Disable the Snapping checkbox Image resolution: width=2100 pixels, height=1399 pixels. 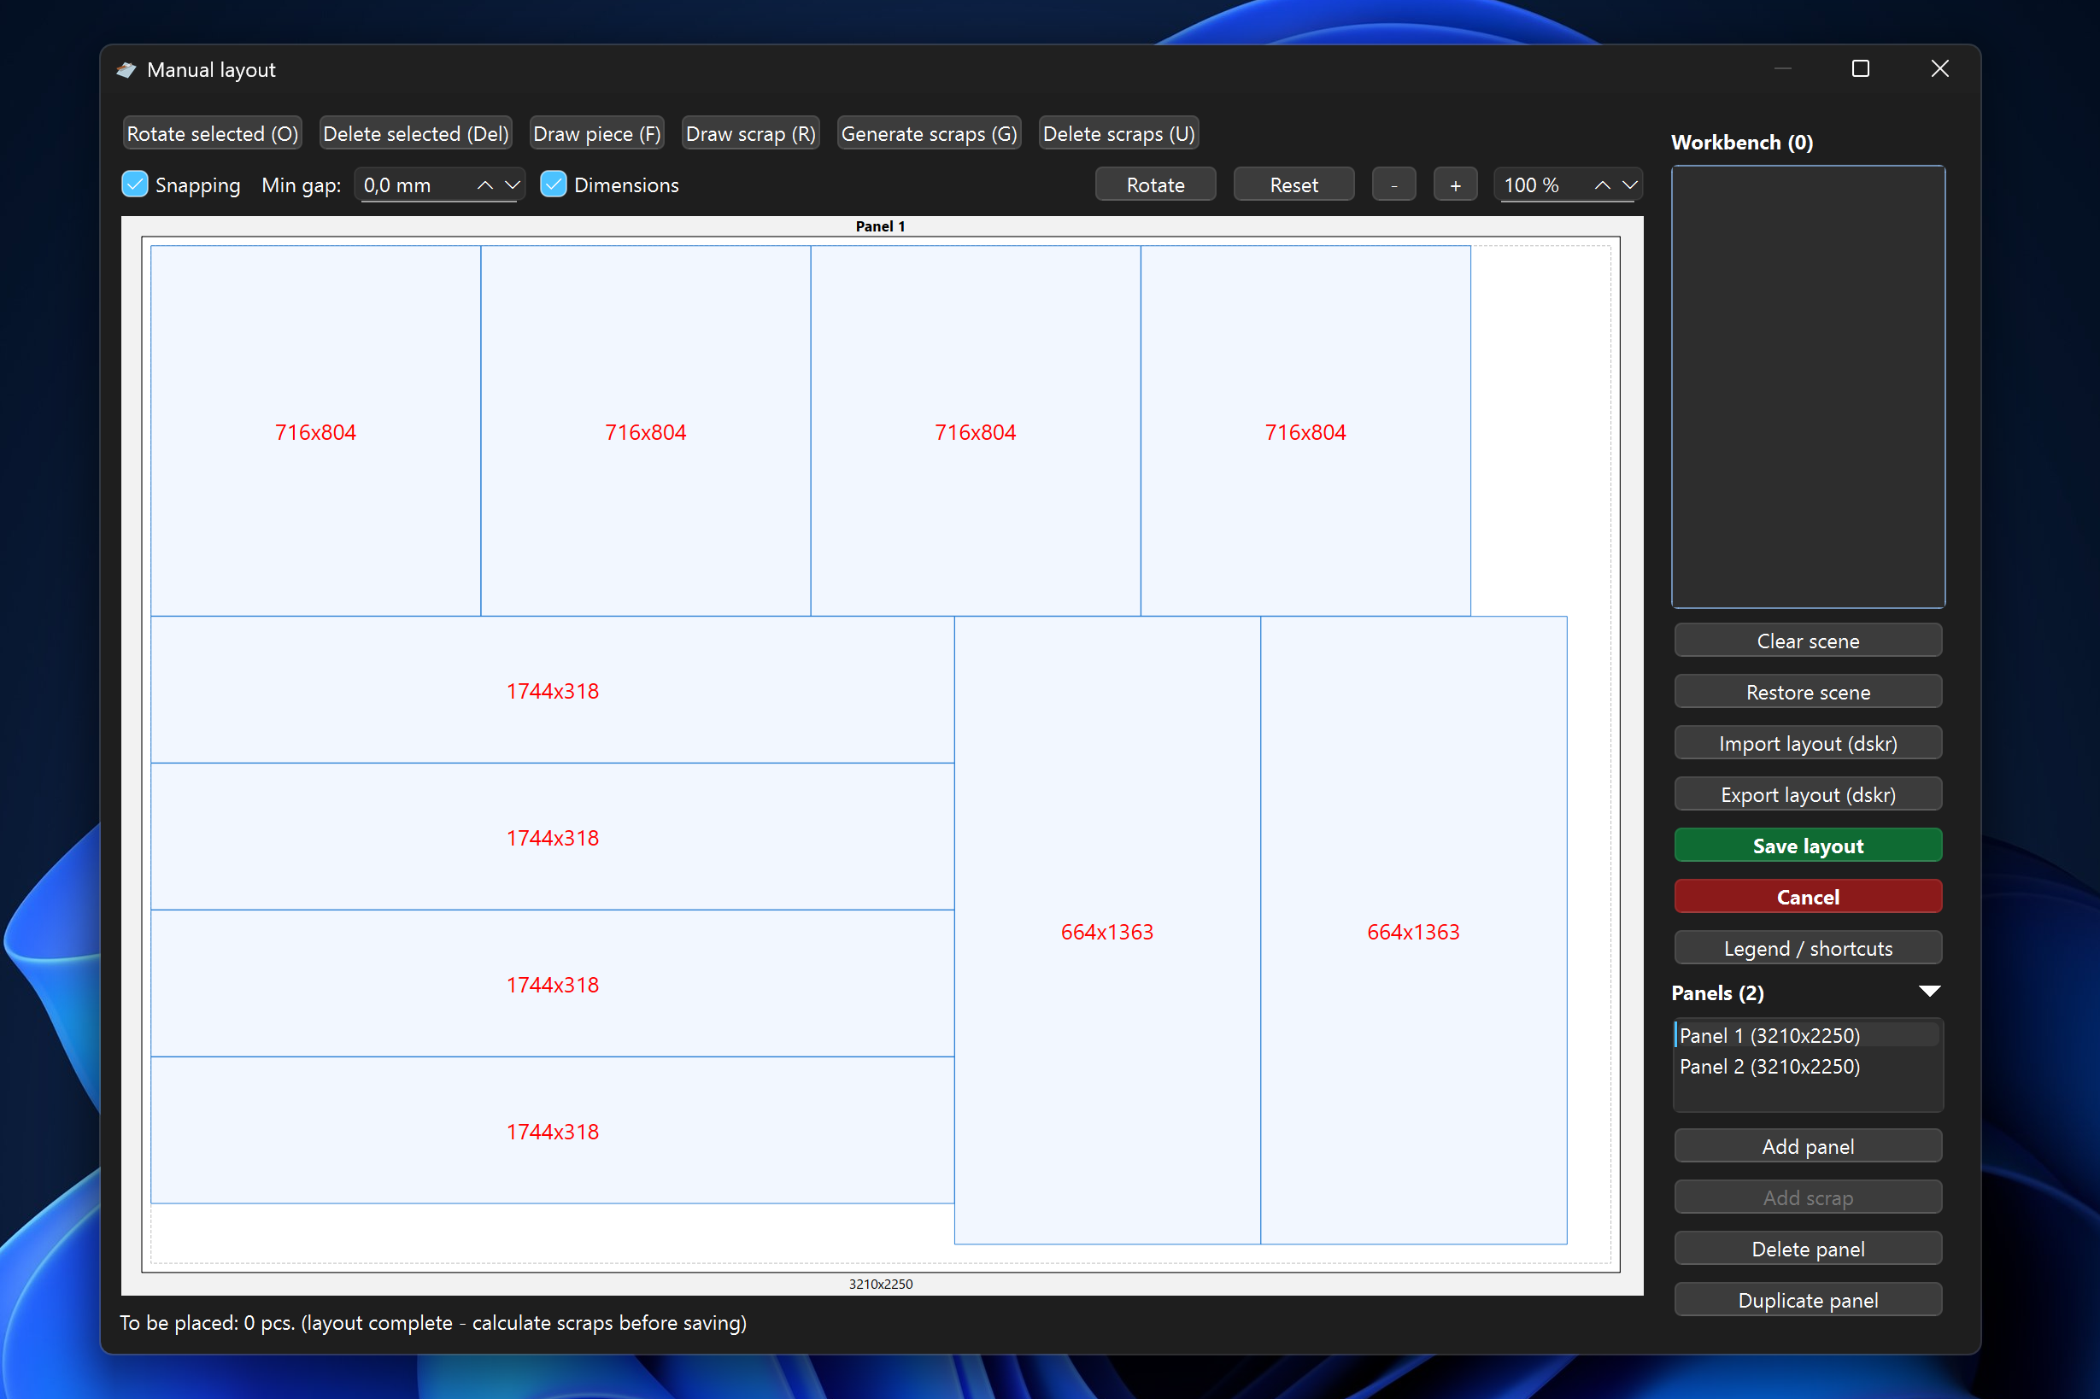click(134, 184)
